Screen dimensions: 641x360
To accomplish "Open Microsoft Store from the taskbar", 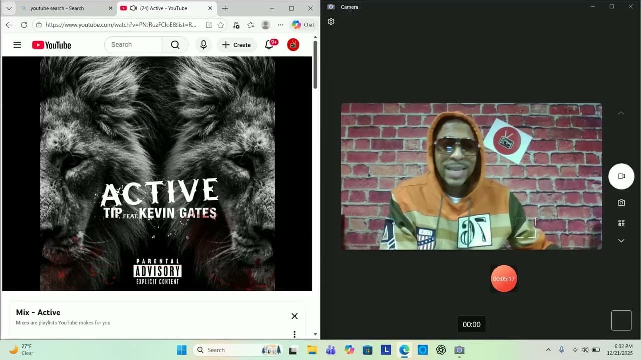I will pyautogui.click(x=367, y=350).
